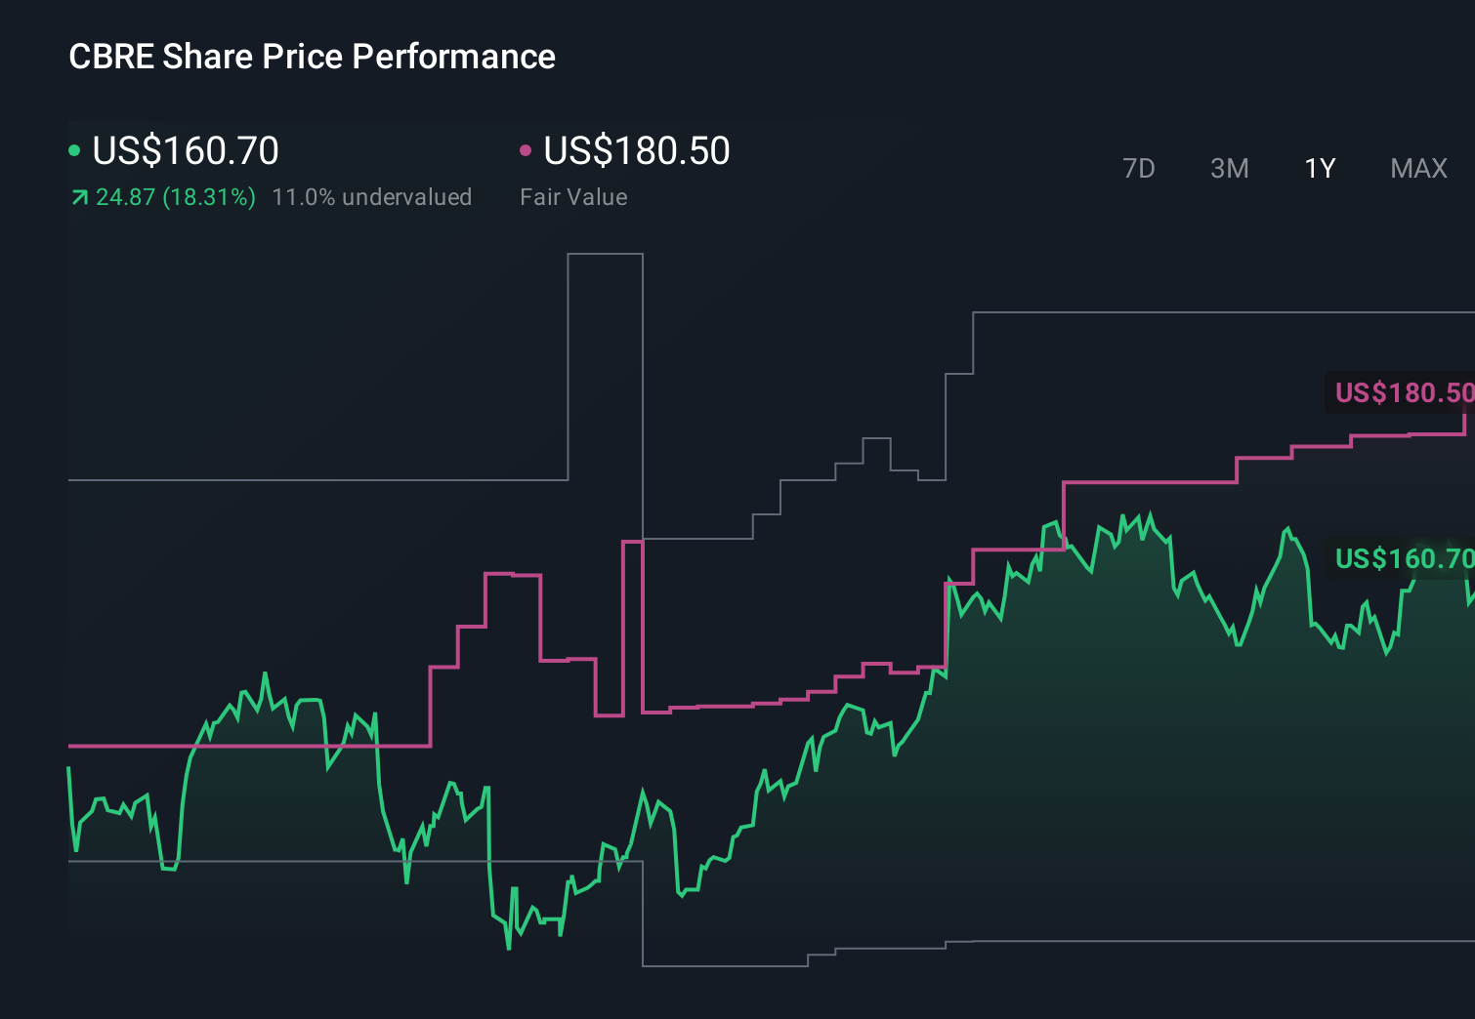
Task: Click the US$160.70 label on the chart
Action: click(x=1404, y=559)
